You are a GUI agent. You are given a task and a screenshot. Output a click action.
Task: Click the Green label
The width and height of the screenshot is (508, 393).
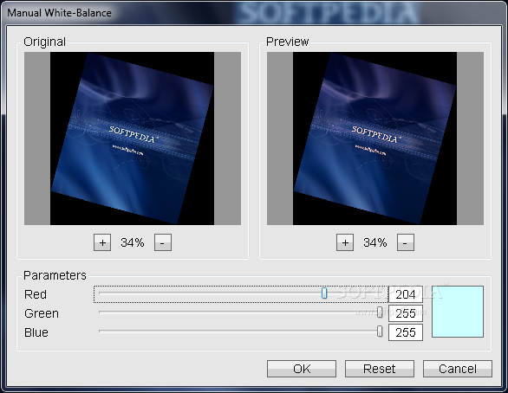click(x=42, y=313)
